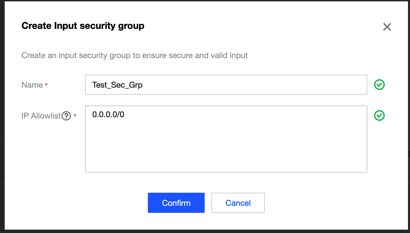Click the 0.0.0.0/0 entry text
410x233 pixels.
coord(108,114)
